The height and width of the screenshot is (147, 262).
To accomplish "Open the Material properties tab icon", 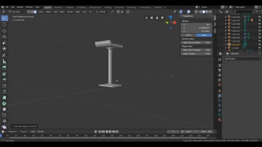I will click(219, 120).
